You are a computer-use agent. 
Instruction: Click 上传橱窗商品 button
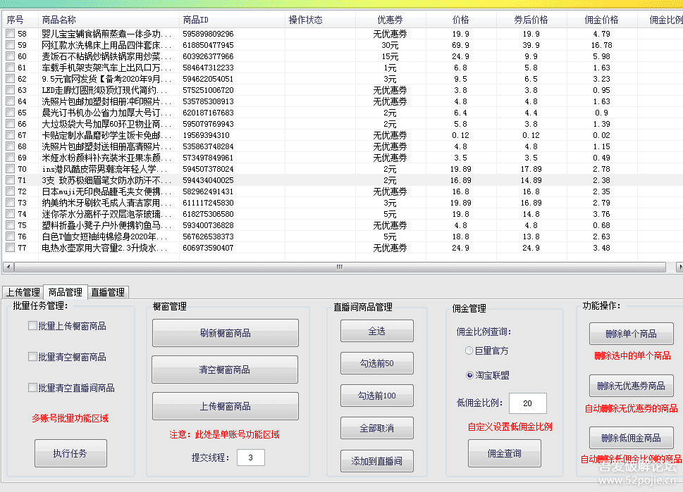tap(225, 406)
